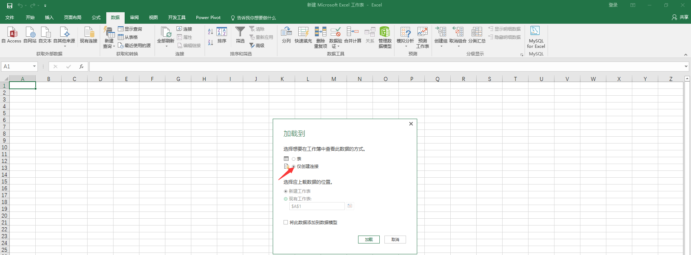Open recently used sources (最近使用的源)

[134, 45]
